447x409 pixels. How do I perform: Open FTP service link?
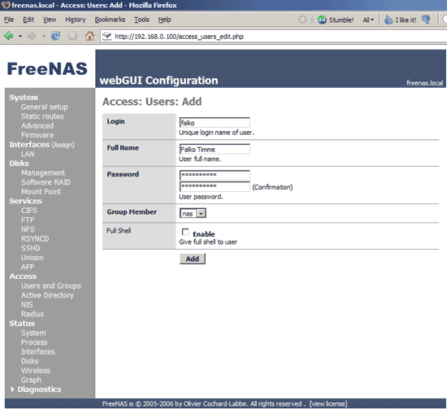[28, 220]
